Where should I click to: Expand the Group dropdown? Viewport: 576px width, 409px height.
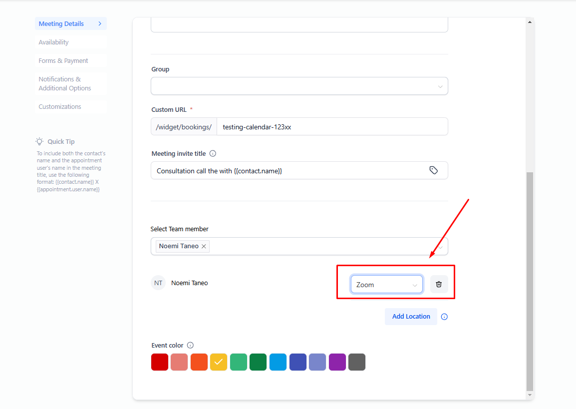click(299, 86)
